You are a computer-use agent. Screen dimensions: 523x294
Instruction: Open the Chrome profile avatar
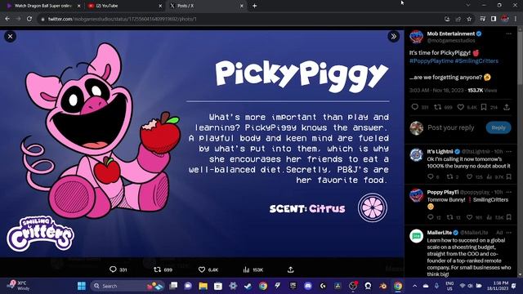505,19
